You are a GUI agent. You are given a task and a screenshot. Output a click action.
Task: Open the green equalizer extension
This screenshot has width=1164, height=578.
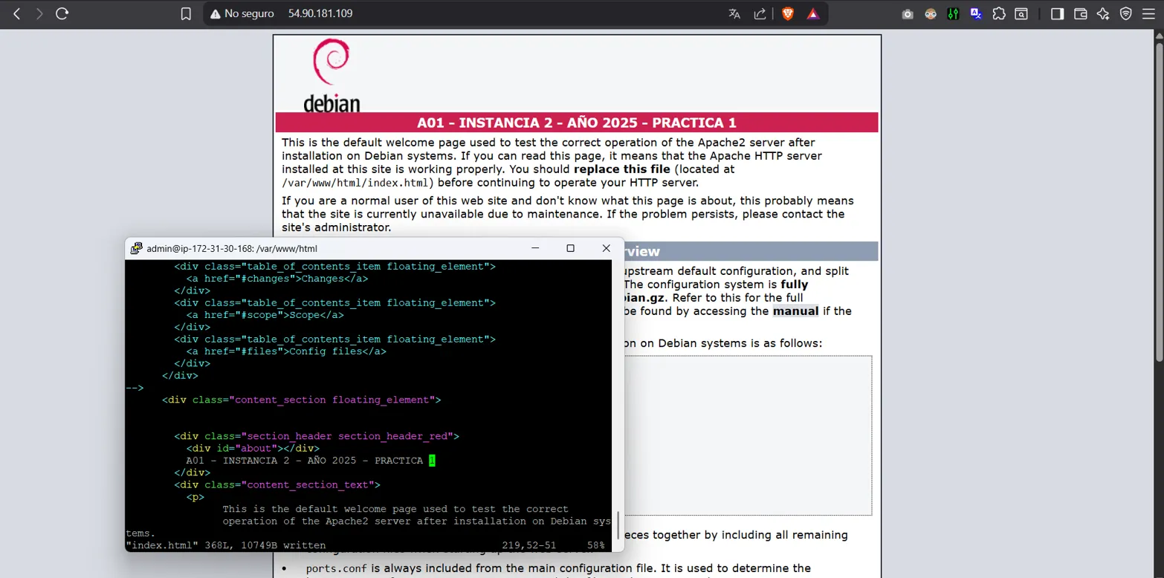point(953,14)
